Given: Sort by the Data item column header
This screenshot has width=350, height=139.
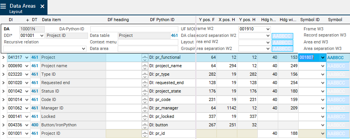Looking at the screenshot, I should tap(51, 20).
